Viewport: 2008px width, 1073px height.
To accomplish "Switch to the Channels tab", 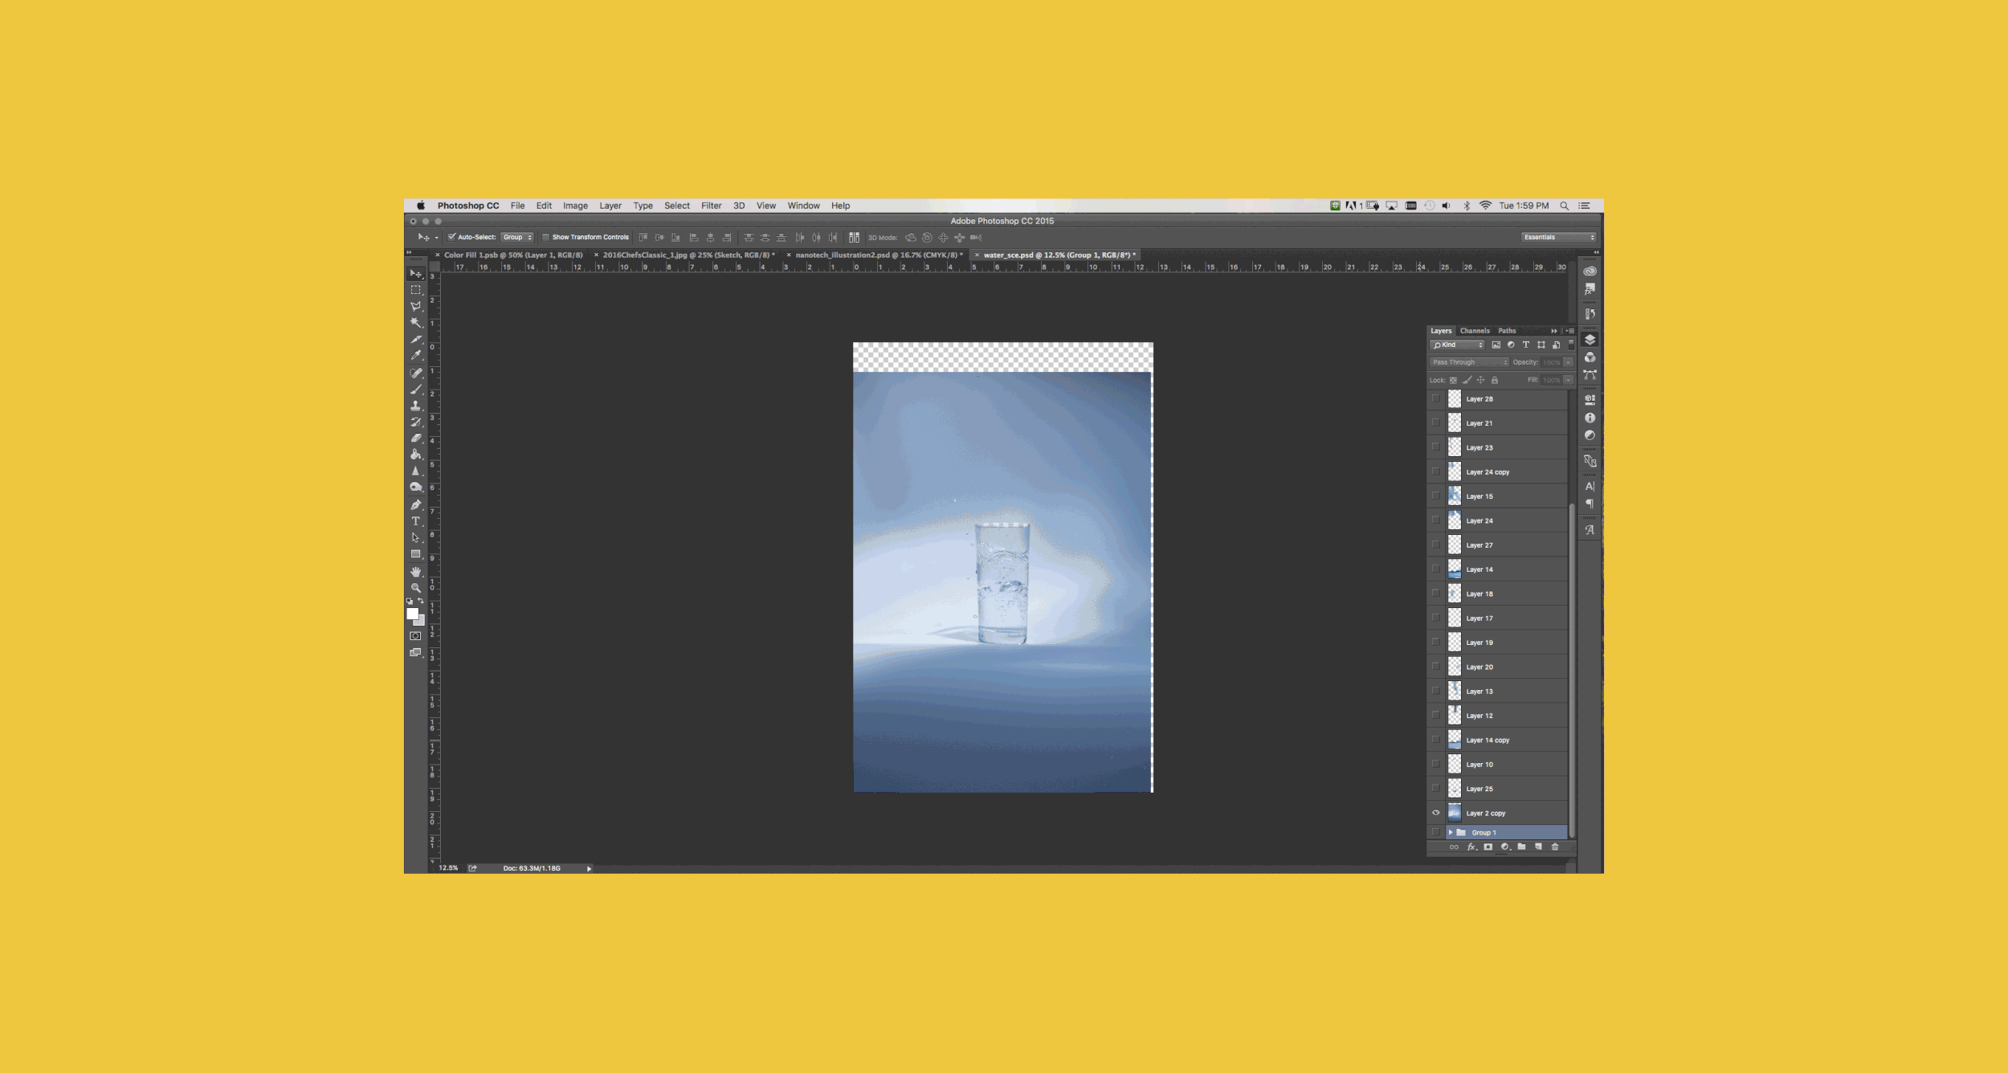I will coord(1474,331).
